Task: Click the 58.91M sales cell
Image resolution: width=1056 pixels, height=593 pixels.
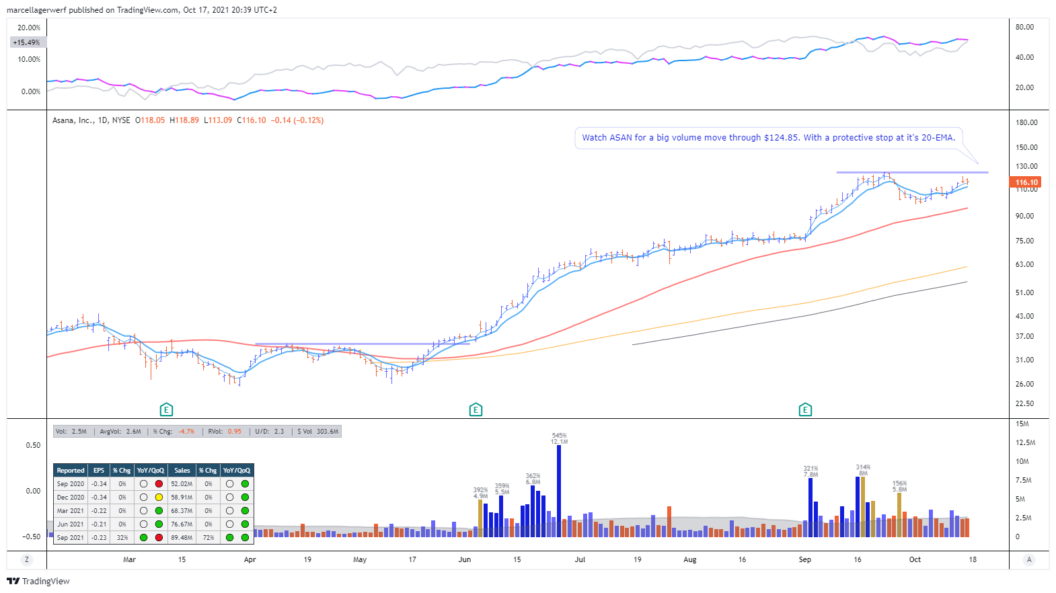Action: pyautogui.click(x=182, y=498)
